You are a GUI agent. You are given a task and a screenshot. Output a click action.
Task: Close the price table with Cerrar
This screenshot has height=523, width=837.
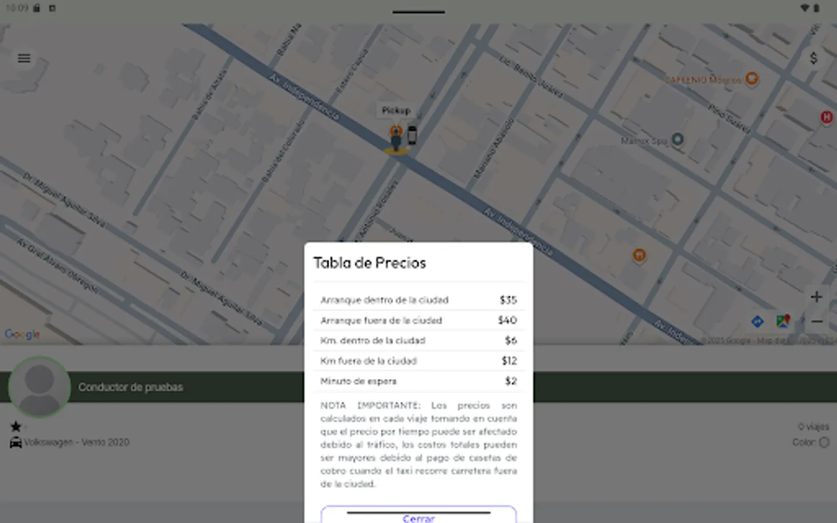419,518
